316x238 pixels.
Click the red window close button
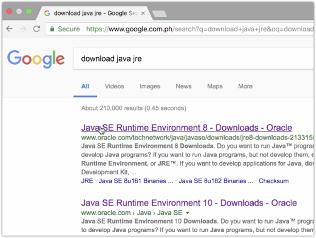coord(9,11)
